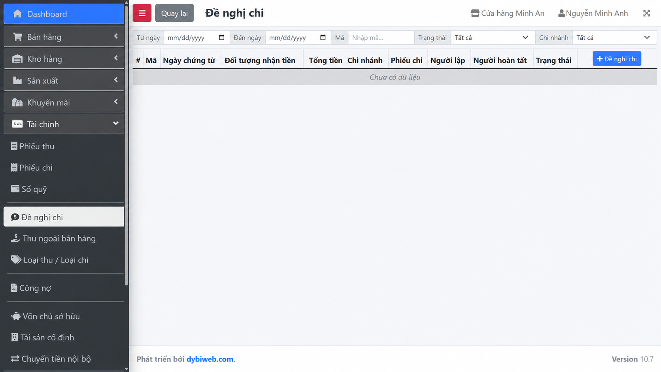
Task: Open the Chi nhánh filter dropdown
Action: click(614, 38)
